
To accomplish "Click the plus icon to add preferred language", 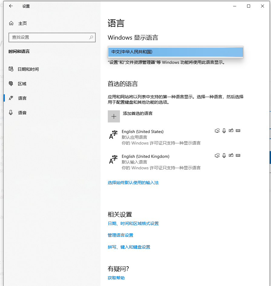I will point(114,116).
